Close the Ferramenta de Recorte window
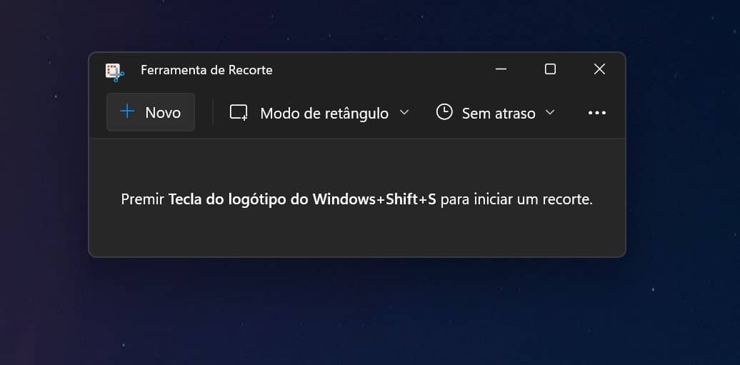The height and width of the screenshot is (365, 740). coord(599,69)
